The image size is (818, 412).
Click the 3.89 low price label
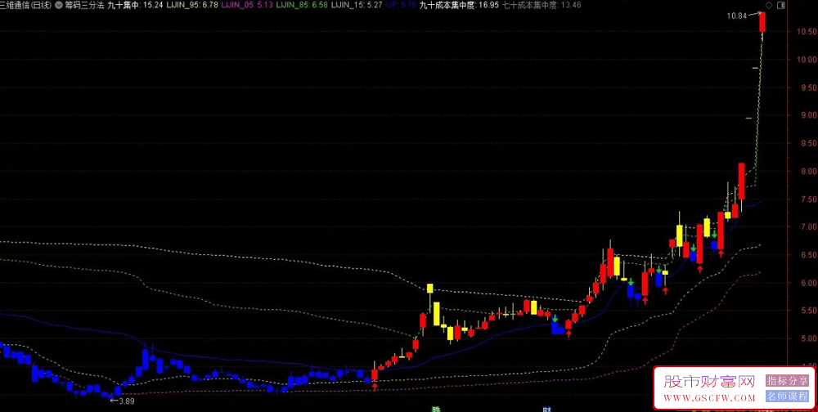[127, 401]
